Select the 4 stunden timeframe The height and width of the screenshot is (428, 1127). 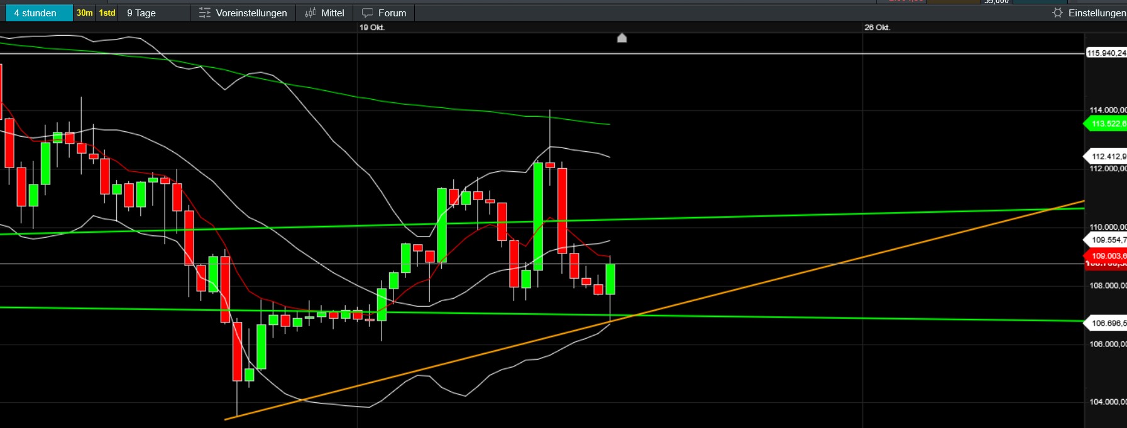coord(36,13)
